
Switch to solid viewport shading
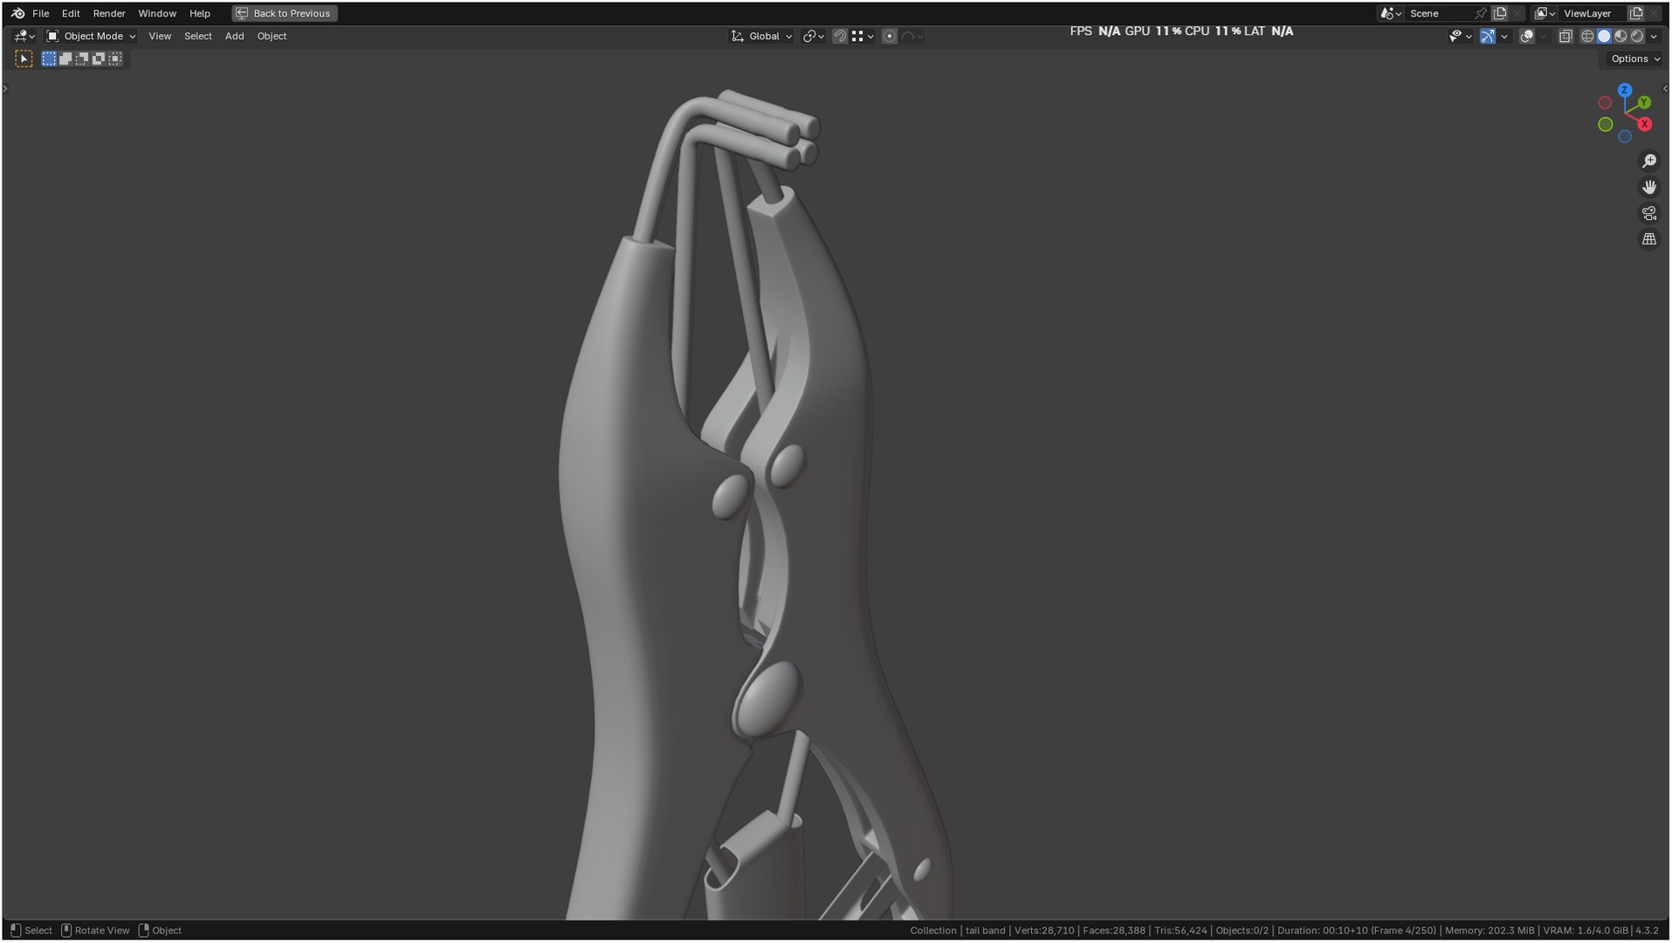click(1604, 36)
